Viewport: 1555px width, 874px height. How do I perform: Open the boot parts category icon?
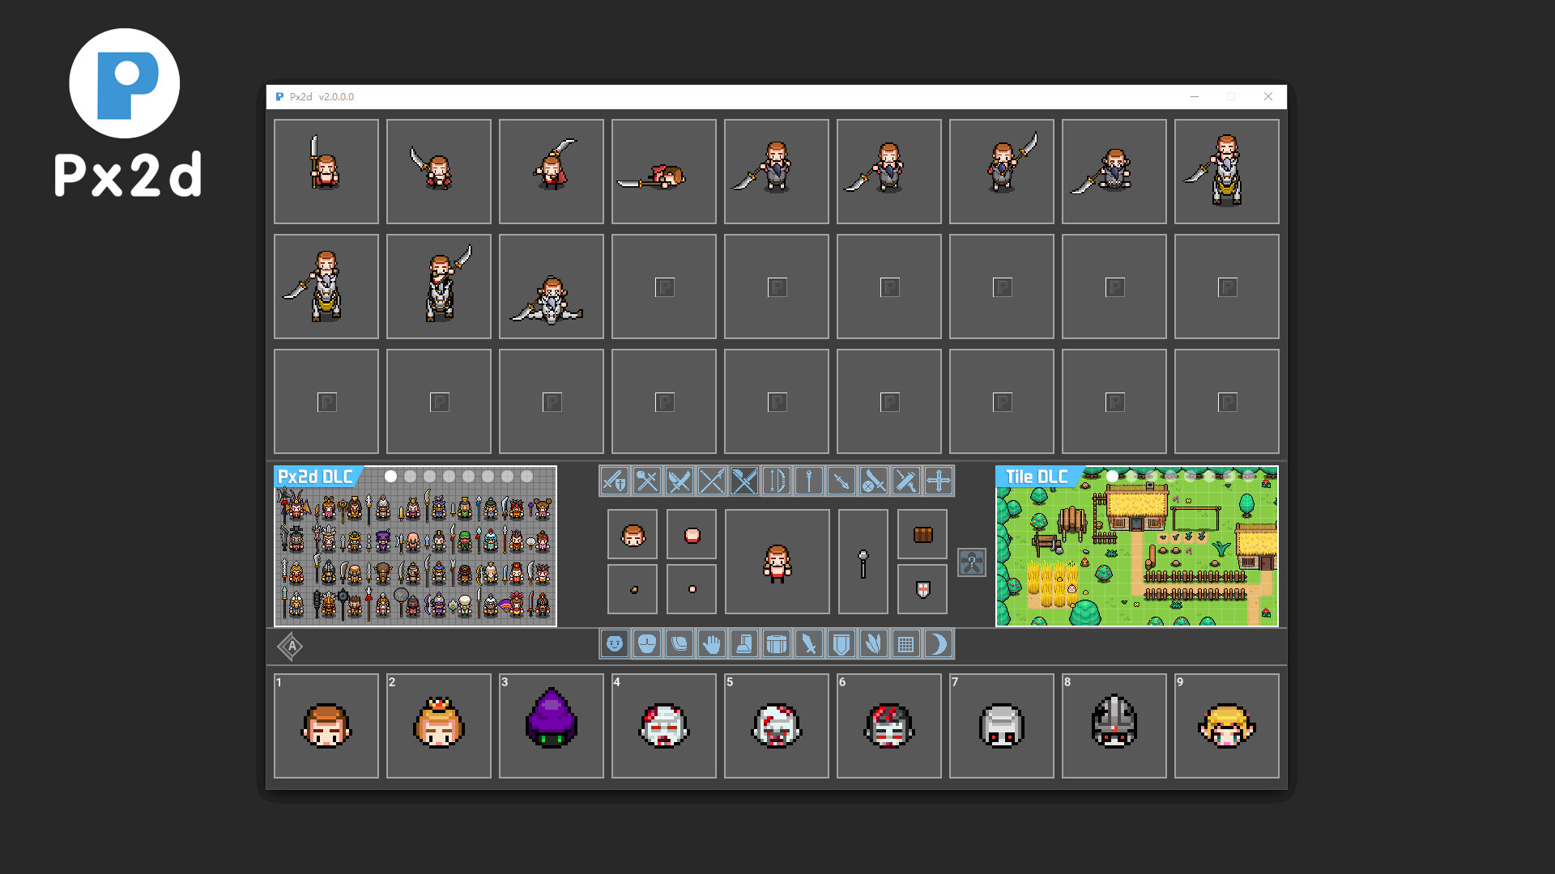(x=743, y=644)
